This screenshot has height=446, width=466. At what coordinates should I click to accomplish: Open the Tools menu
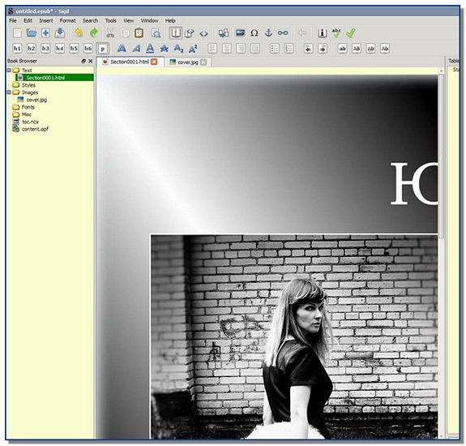click(x=110, y=20)
